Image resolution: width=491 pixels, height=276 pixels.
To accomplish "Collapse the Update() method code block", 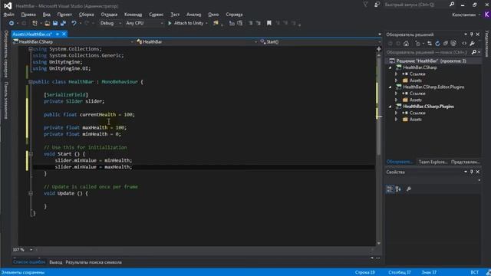I will coord(31,193).
